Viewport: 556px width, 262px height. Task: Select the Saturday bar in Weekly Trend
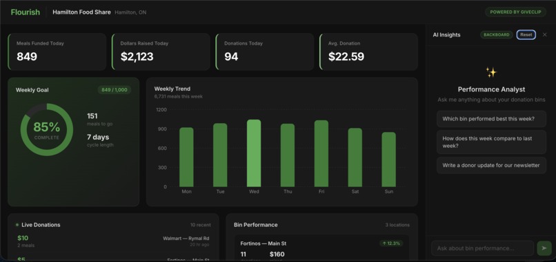point(355,157)
